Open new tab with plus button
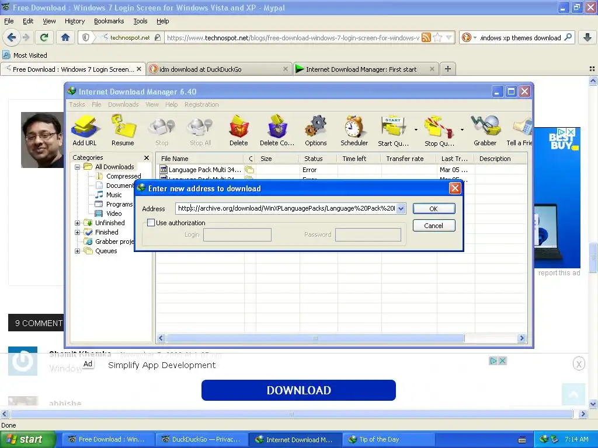Image resolution: width=598 pixels, height=448 pixels. click(448, 69)
